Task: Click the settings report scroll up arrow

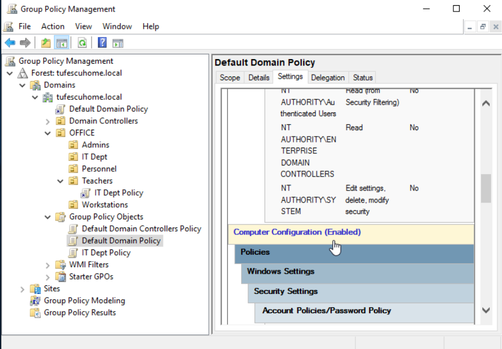Action: pos(486,103)
